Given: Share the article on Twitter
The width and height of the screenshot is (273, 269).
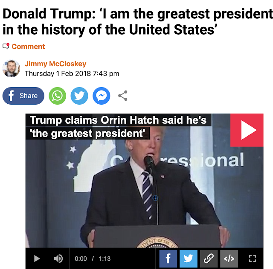Looking at the screenshot, I should pyautogui.click(x=79, y=96).
